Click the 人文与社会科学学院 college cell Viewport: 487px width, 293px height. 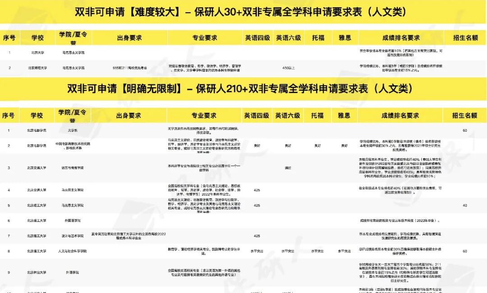point(72,251)
